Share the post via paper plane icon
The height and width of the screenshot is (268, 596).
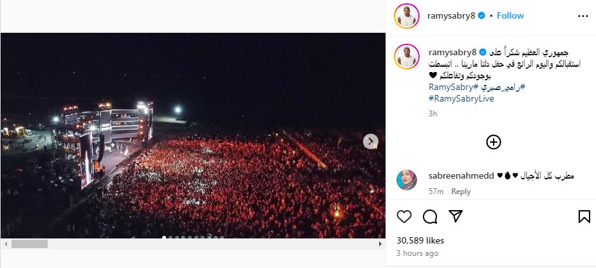[x=455, y=217]
